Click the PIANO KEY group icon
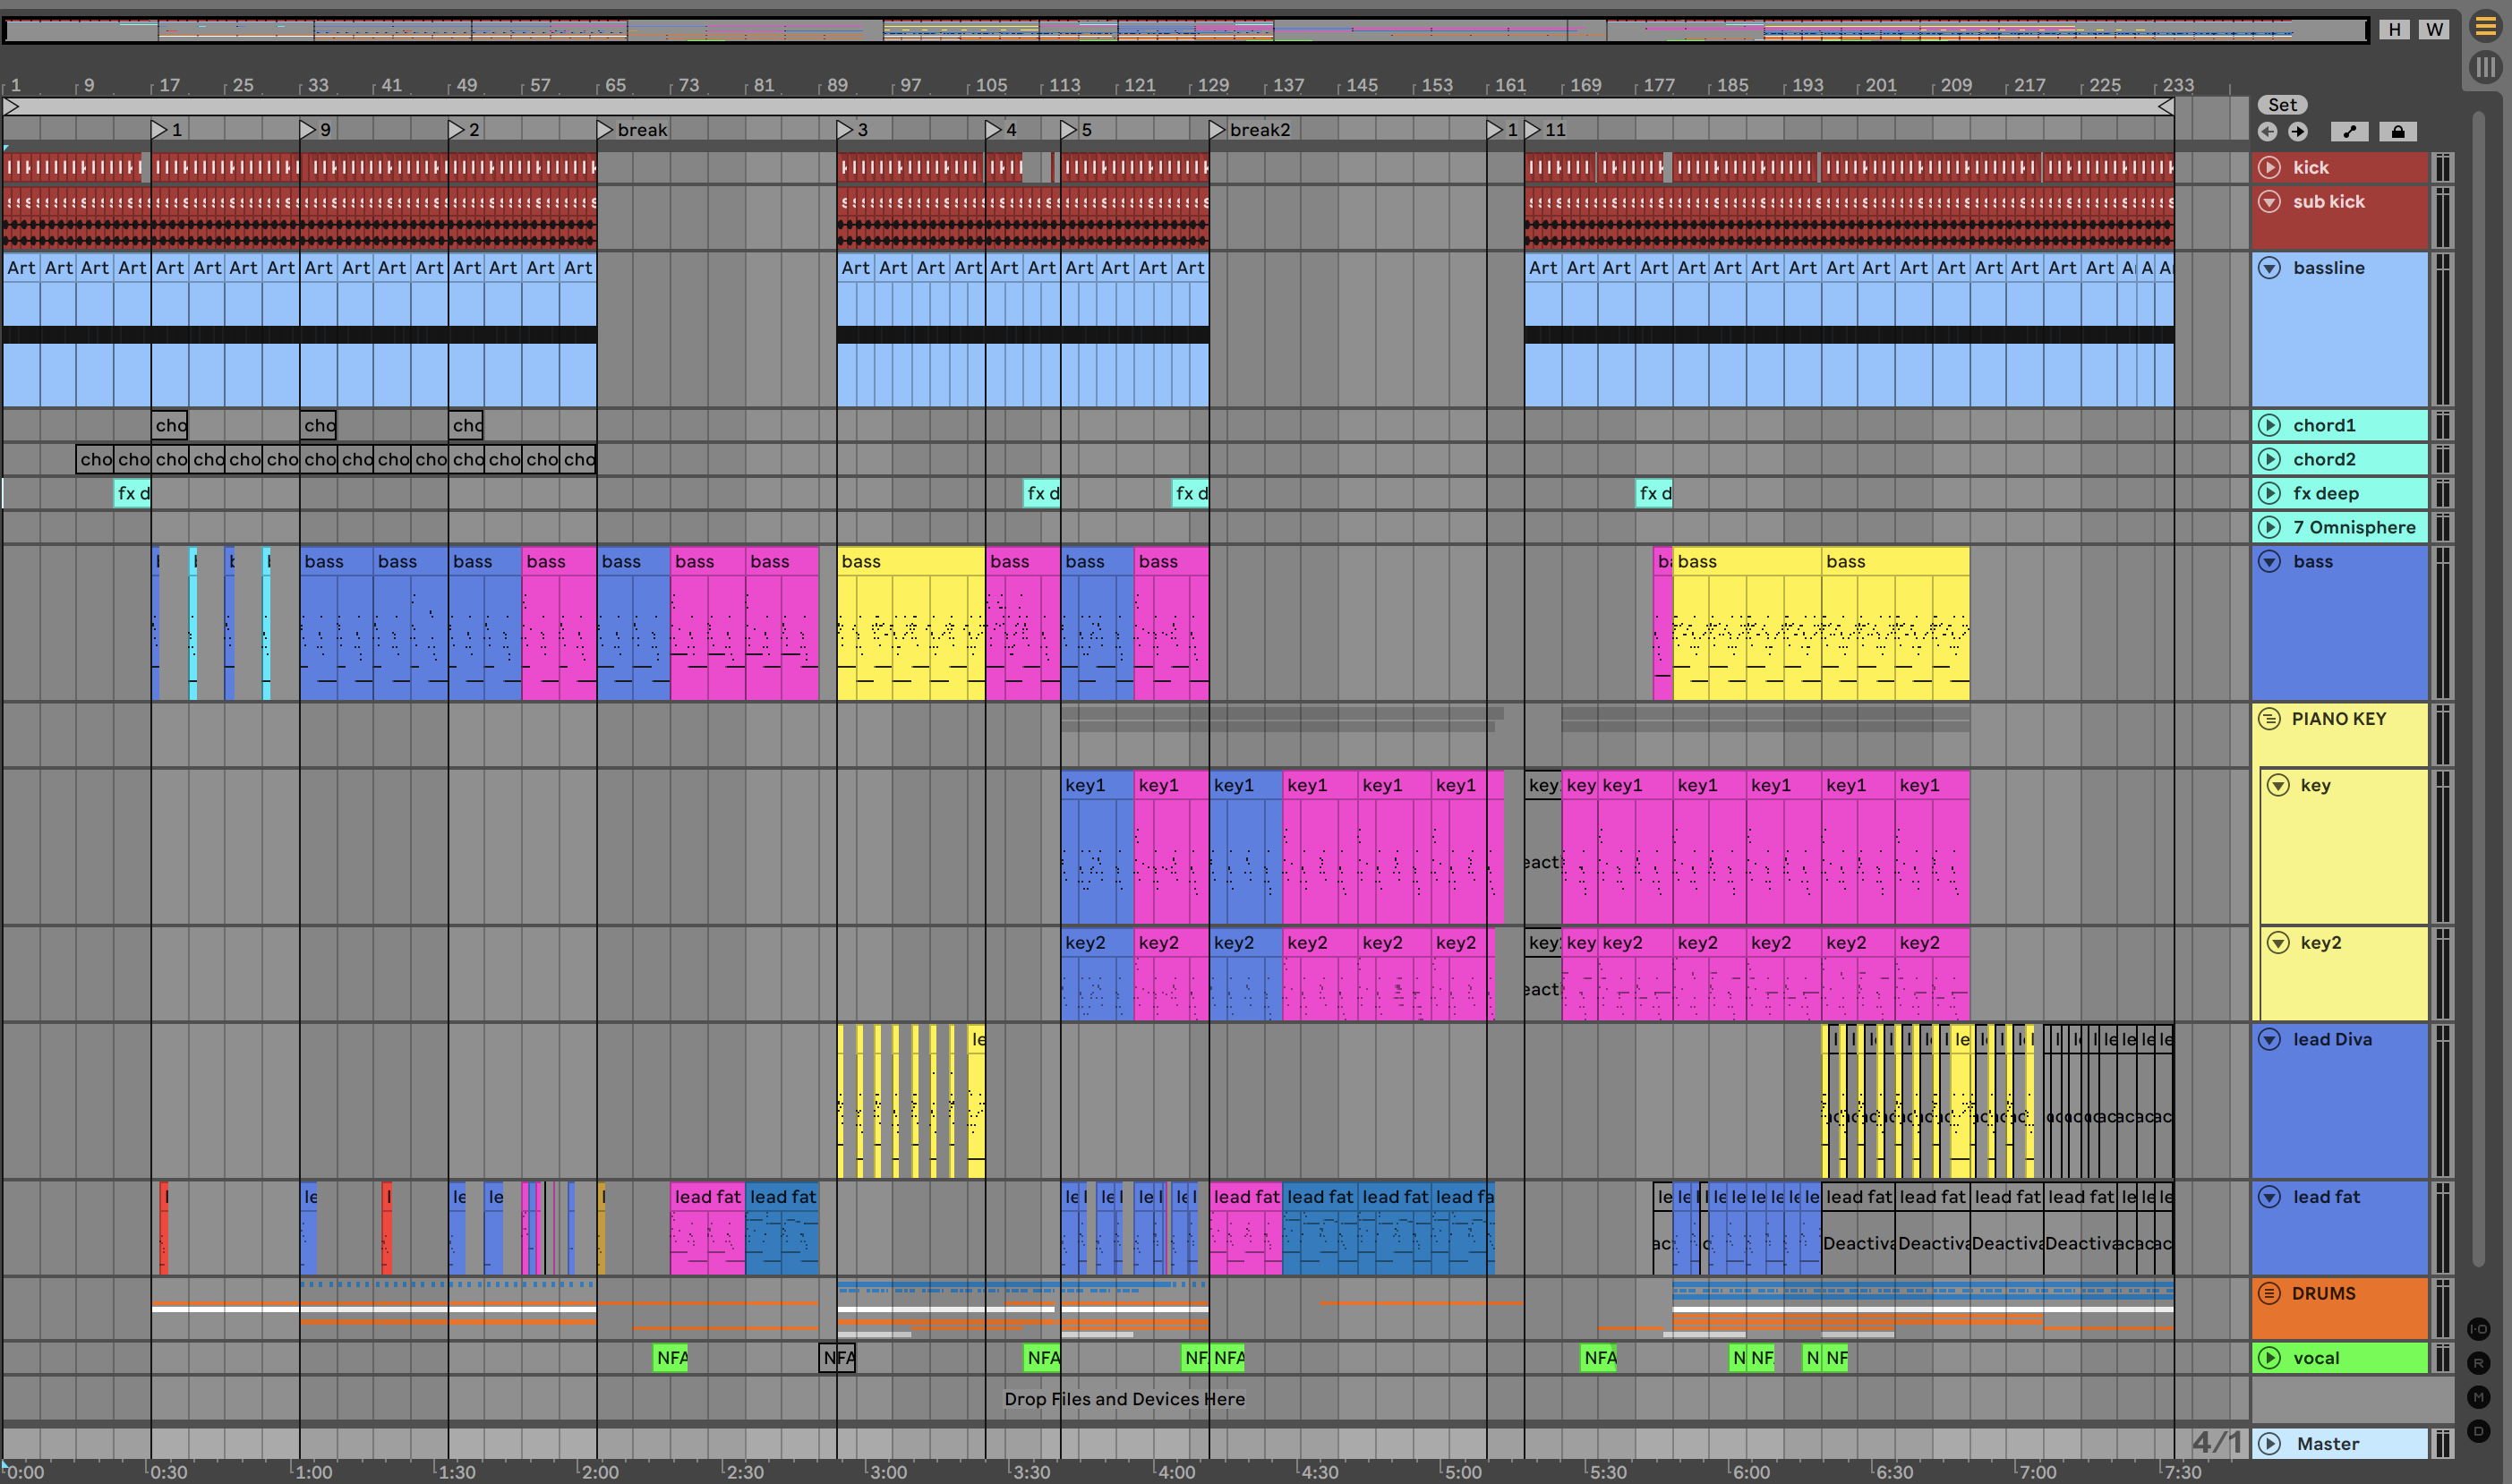 [x=2269, y=718]
